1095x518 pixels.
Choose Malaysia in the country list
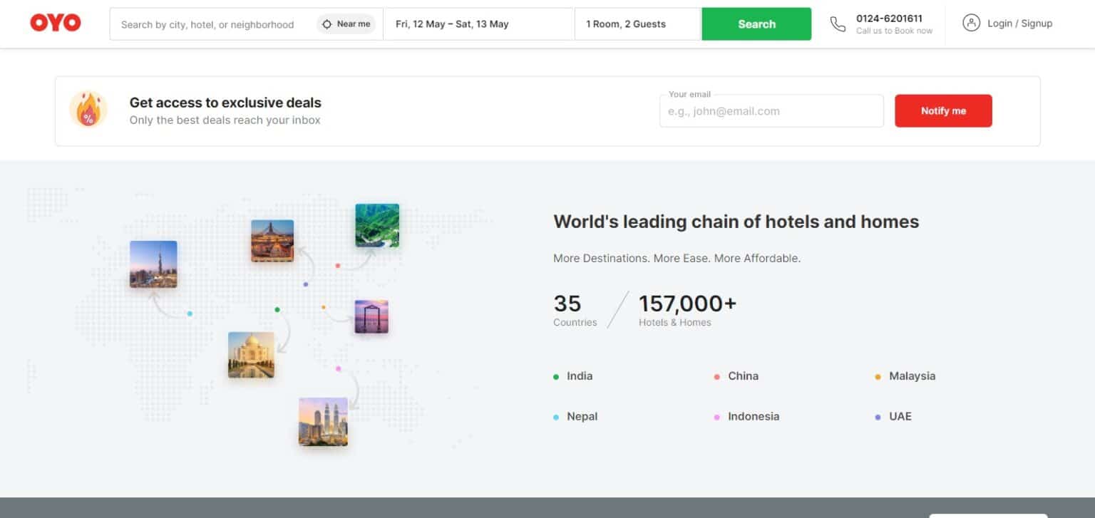pos(911,376)
